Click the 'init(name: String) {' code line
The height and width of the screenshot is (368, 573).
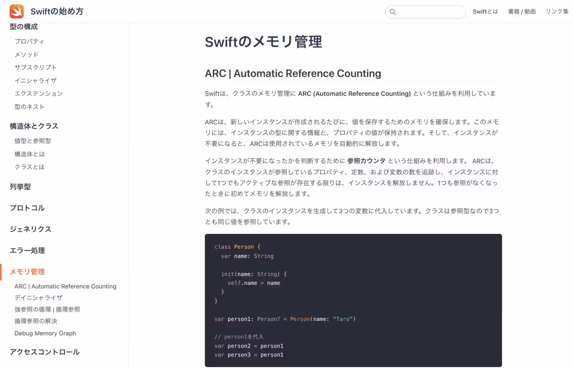pos(254,274)
